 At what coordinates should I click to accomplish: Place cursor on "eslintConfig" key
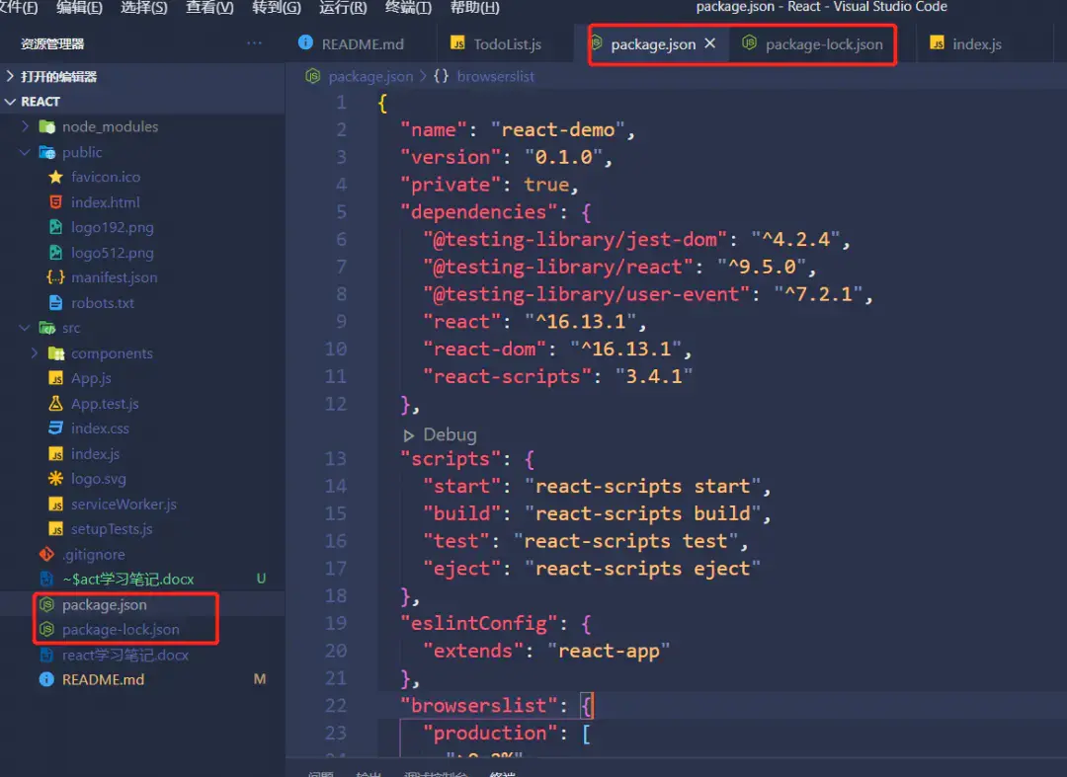[x=478, y=623]
